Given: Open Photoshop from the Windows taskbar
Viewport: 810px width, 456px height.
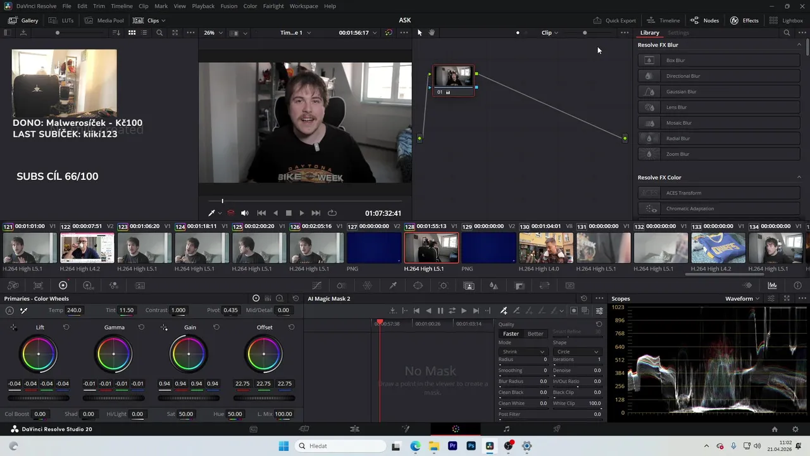Looking at the screenshot, I should click(471, 446).
